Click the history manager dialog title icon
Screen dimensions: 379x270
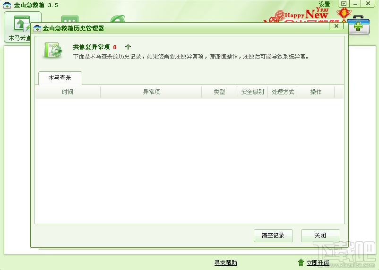point(37,28)
